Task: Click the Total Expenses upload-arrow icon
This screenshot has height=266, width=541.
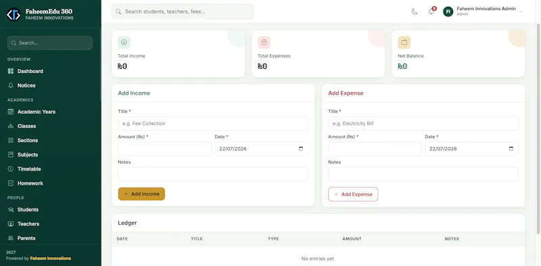Action: tap(264, 43)
